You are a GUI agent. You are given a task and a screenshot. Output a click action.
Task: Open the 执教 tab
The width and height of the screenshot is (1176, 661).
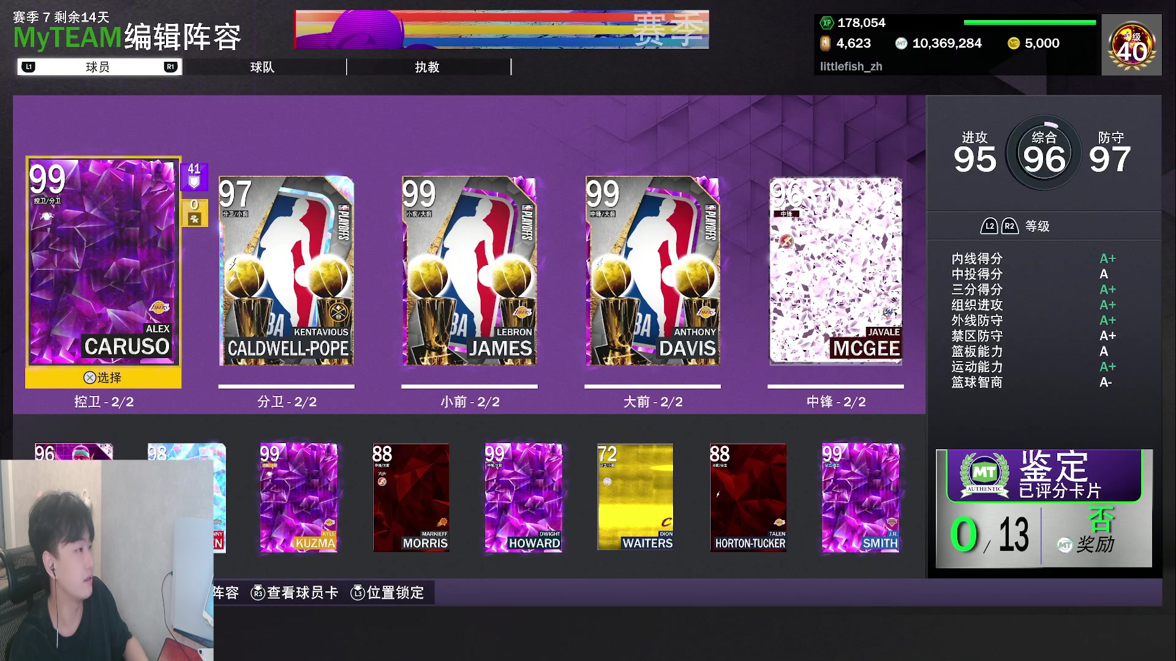tap(428, 67)
